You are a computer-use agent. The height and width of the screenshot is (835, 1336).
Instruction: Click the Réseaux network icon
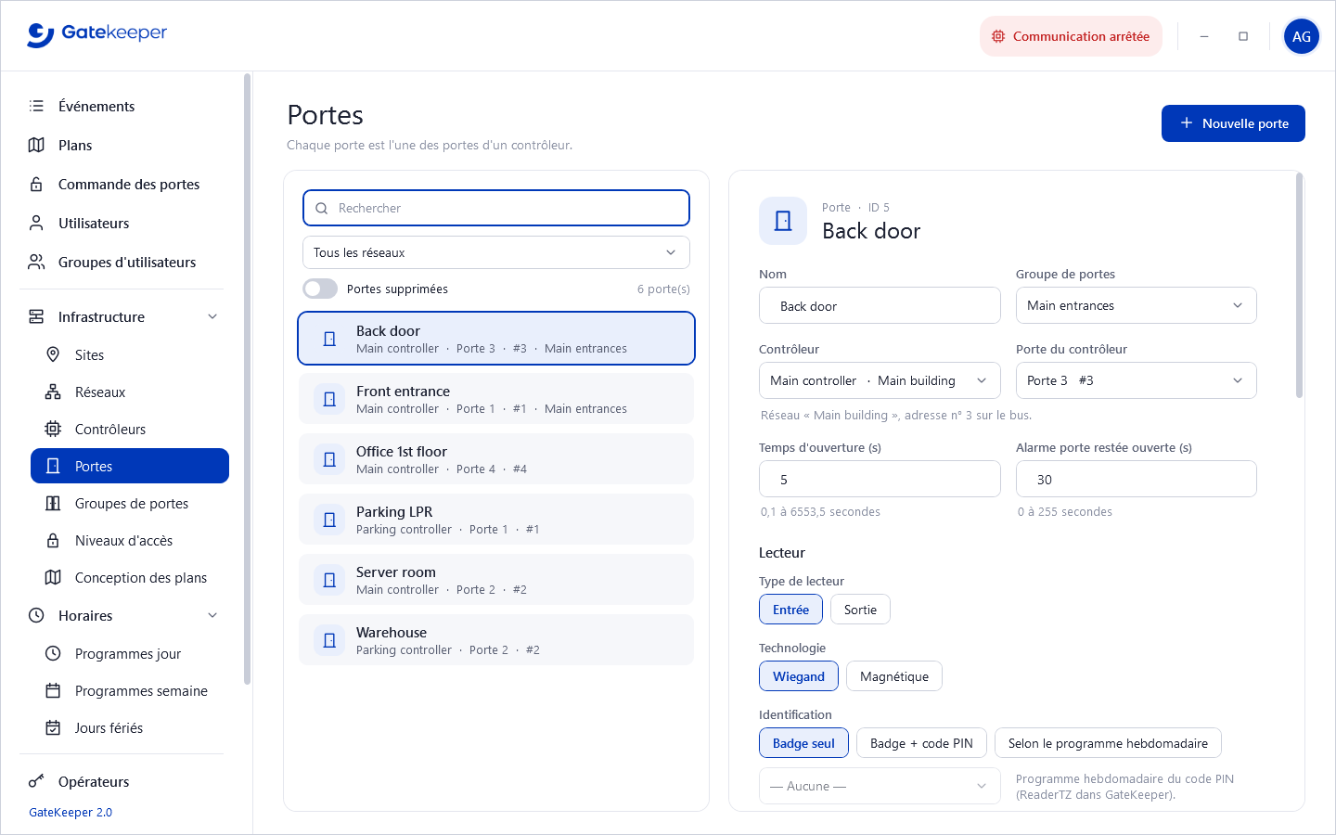click(53, 392)
